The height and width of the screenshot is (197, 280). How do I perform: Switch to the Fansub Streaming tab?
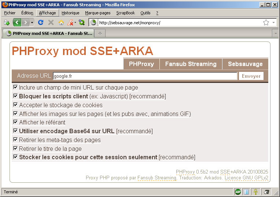pyautogui.click(x=191, y=64)
